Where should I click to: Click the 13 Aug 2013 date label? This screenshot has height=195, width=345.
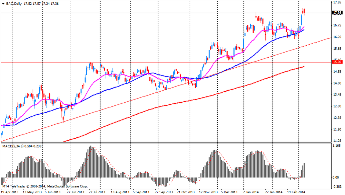tap(120, 192)
